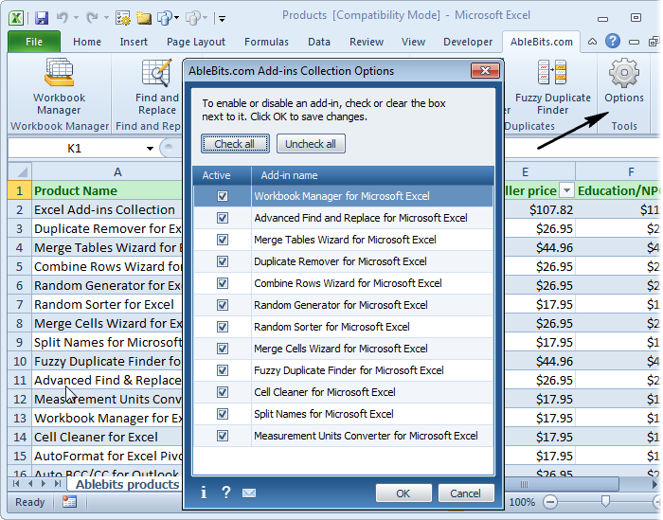Toggle Cell Cleaner checkbox
Screen dimensions: 663x520
pyautogui.click(x=223, y=392)
